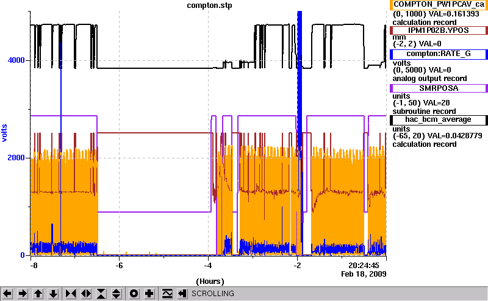Click the -6 hours x-axis label
Screen dimensions: 488x301
click(x=119, y=266)
